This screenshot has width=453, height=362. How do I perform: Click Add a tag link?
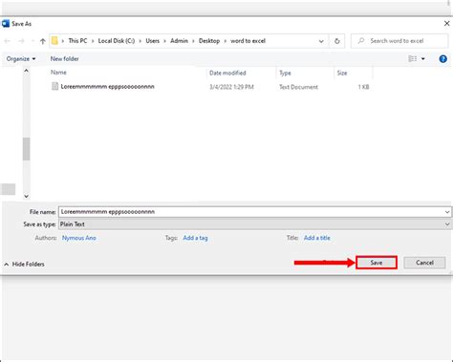pyautogui.click(x=195, y=238)
